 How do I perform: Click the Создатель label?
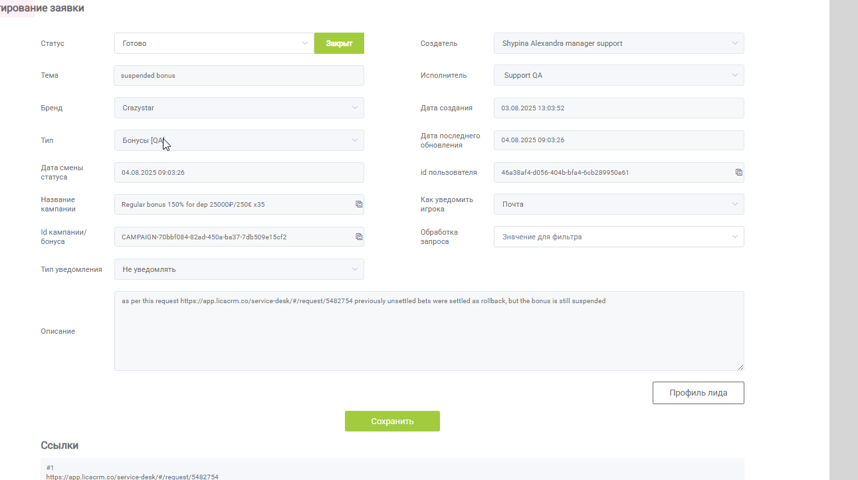(x=439, y=43)
